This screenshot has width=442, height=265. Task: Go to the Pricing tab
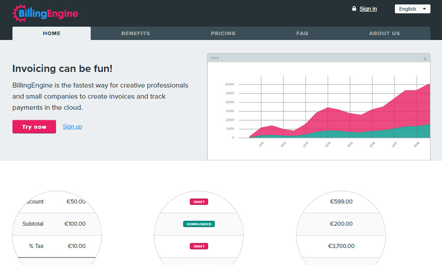223,34
